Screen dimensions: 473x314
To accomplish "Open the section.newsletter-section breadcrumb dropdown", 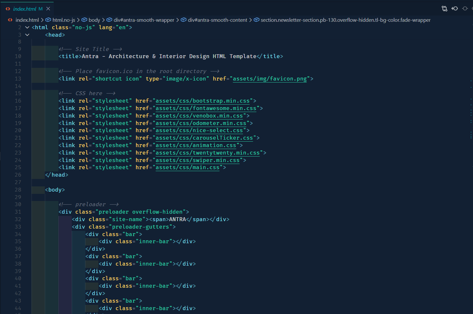I will click(x=345, y=20).
